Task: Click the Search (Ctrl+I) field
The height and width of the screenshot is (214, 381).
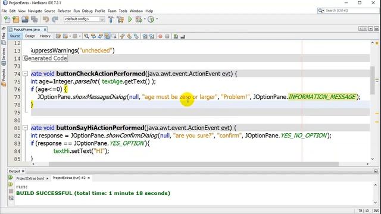Action: tap(349, 11)
